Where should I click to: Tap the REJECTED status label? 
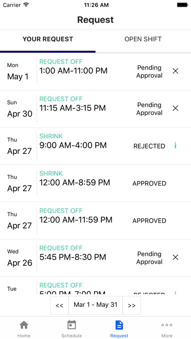149,147
